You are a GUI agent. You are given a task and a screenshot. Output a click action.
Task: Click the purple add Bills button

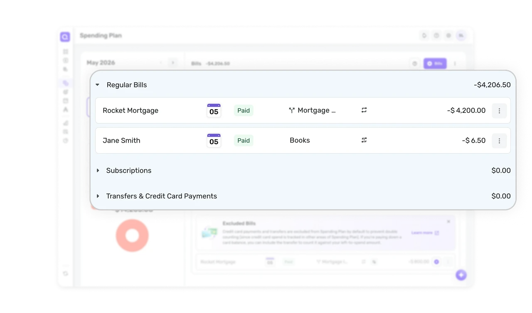click(435, 64)
